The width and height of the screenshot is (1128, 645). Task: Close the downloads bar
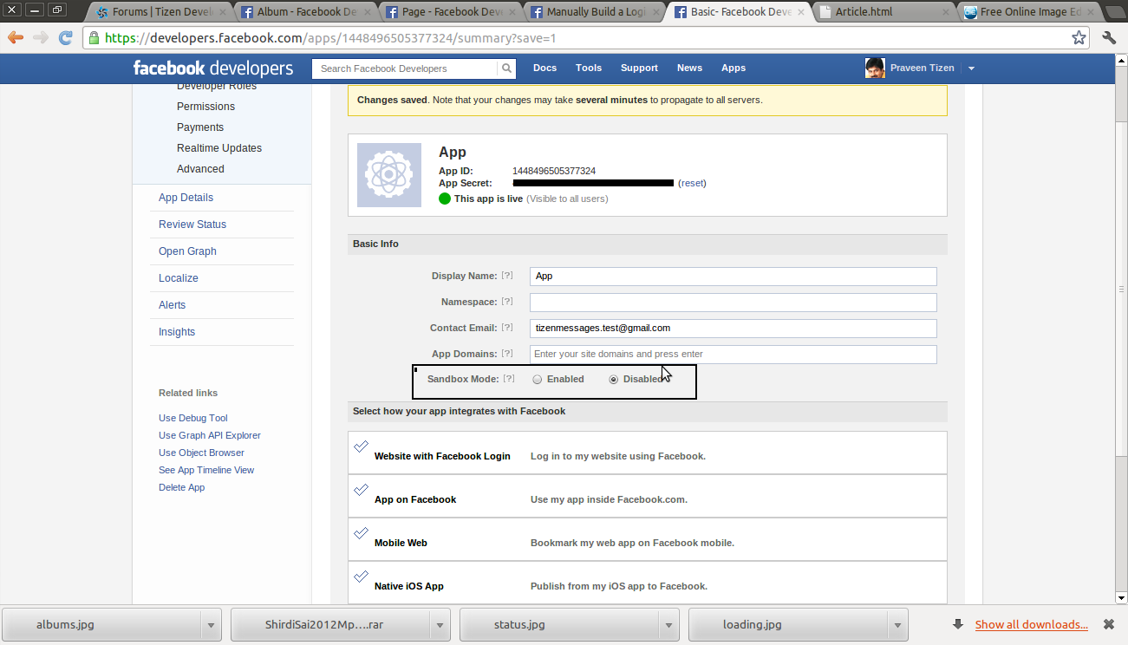[x=1108, y=624]
